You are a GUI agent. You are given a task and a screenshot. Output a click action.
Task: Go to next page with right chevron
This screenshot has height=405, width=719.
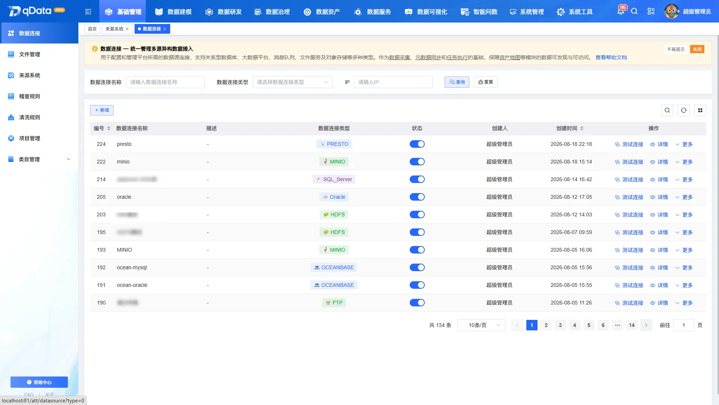(x=646, y=325)
